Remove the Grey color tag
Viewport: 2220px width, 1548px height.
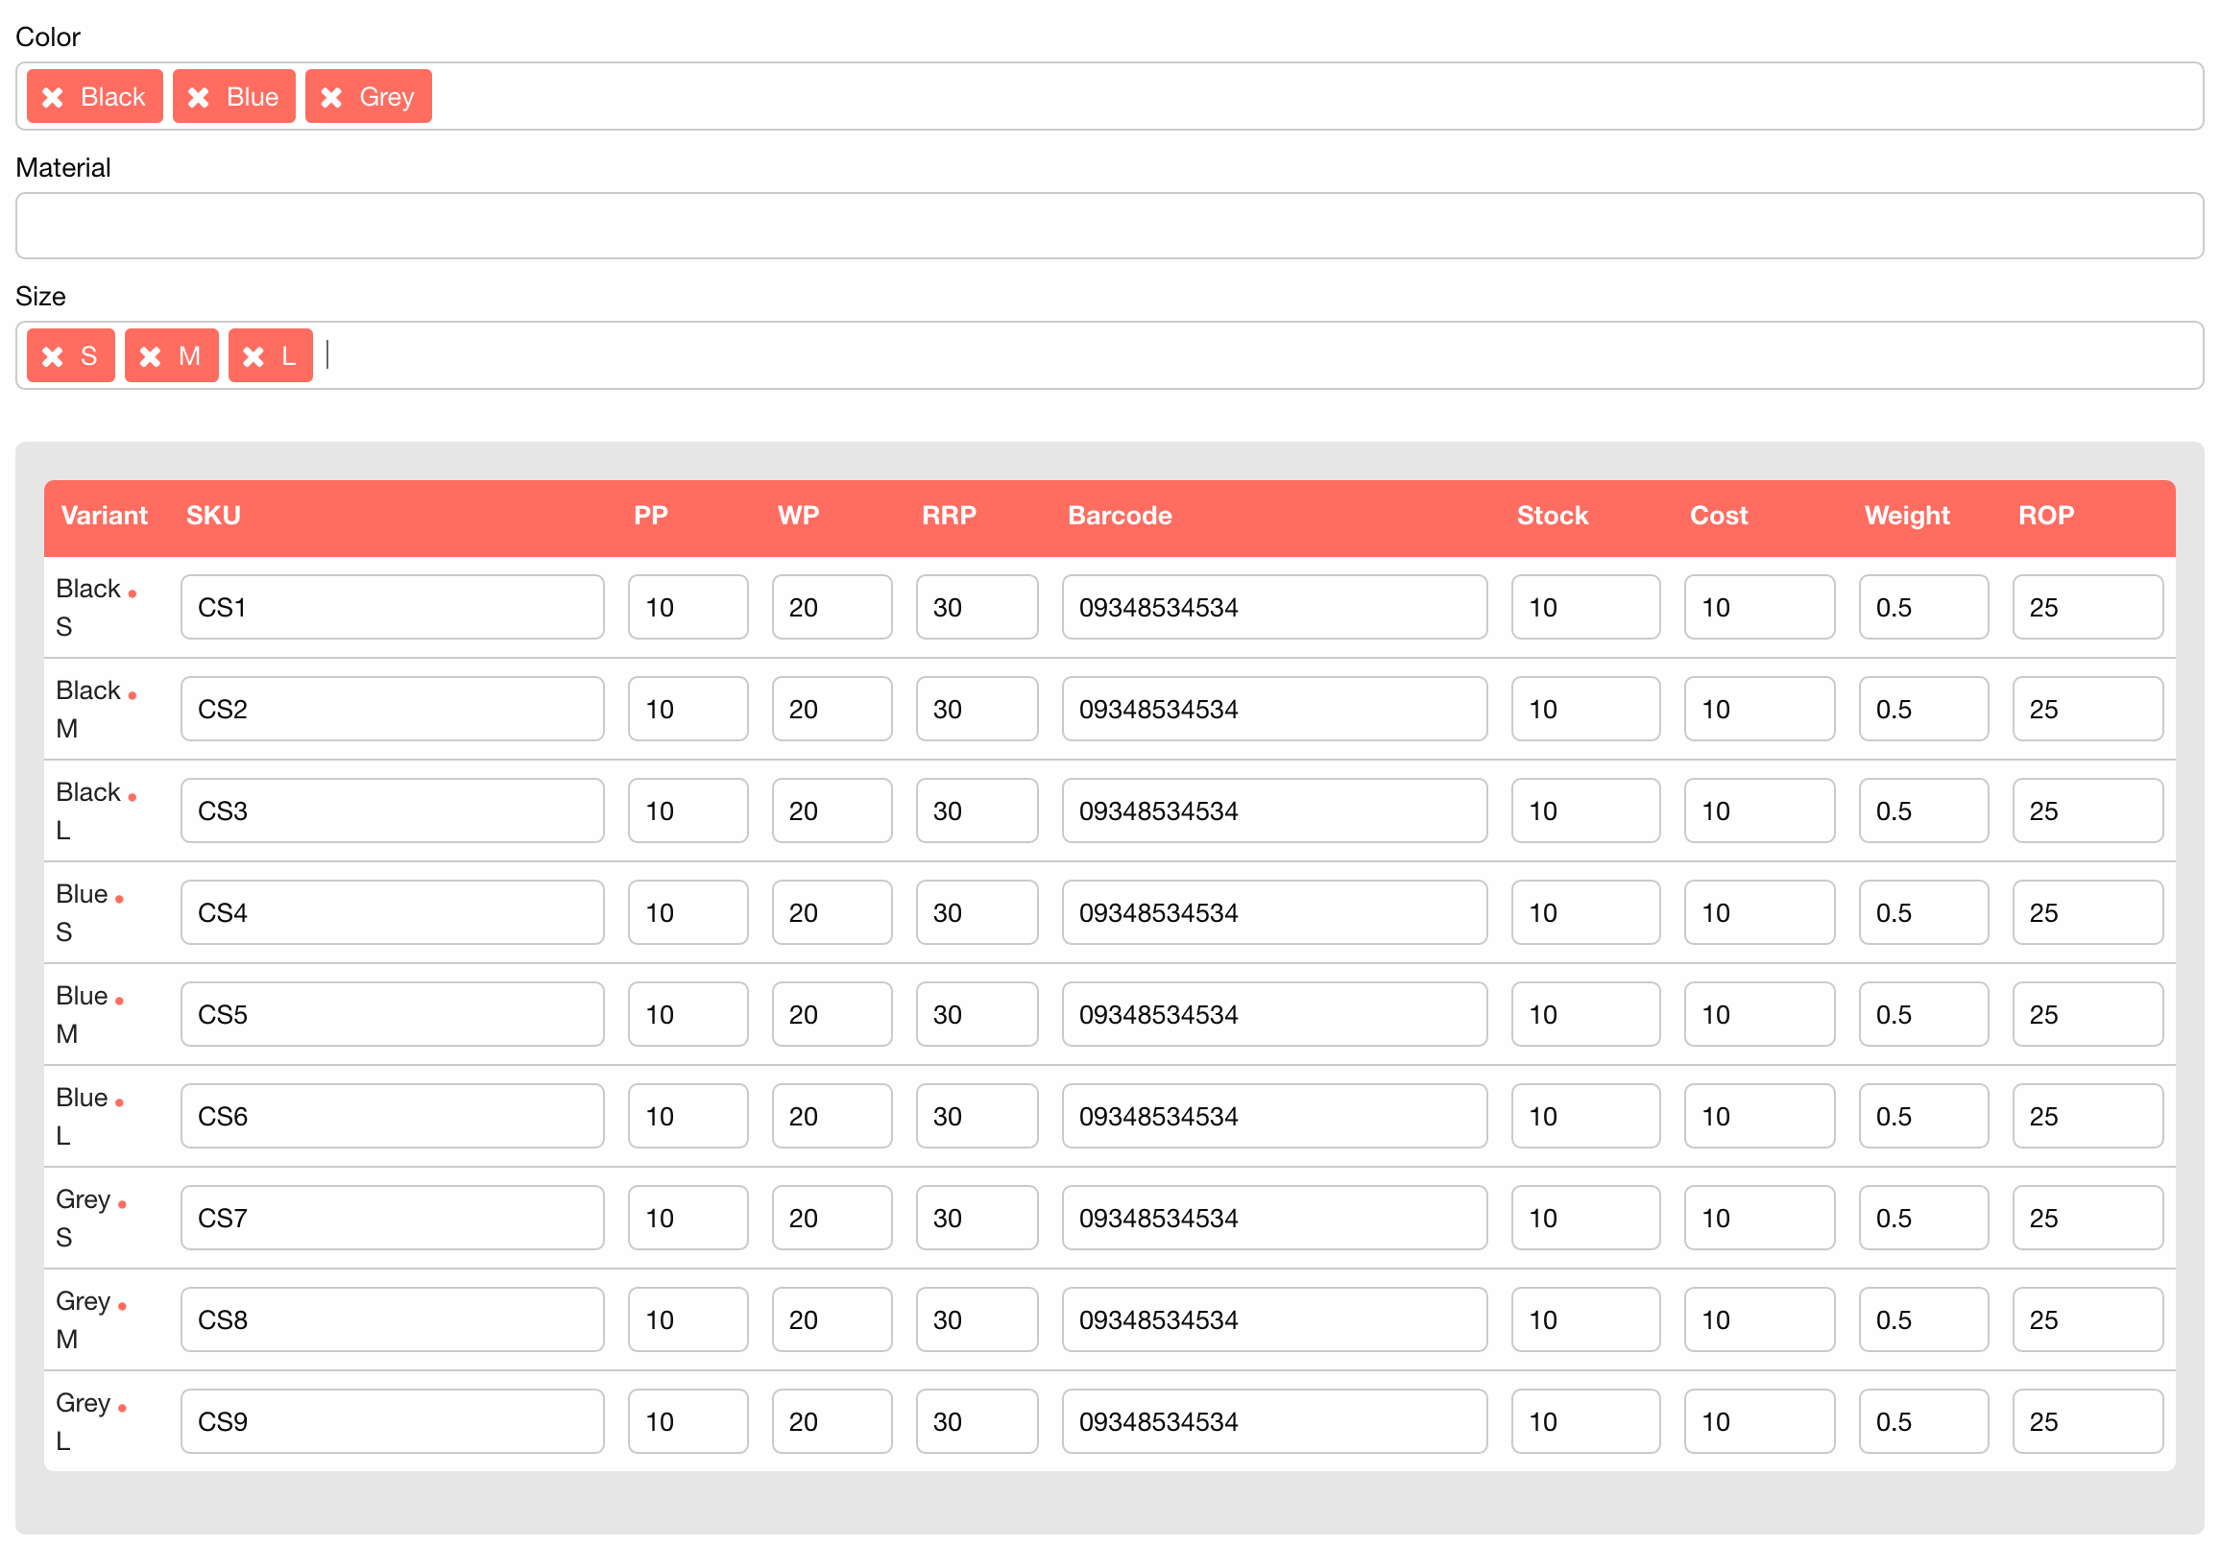[331, 97]
